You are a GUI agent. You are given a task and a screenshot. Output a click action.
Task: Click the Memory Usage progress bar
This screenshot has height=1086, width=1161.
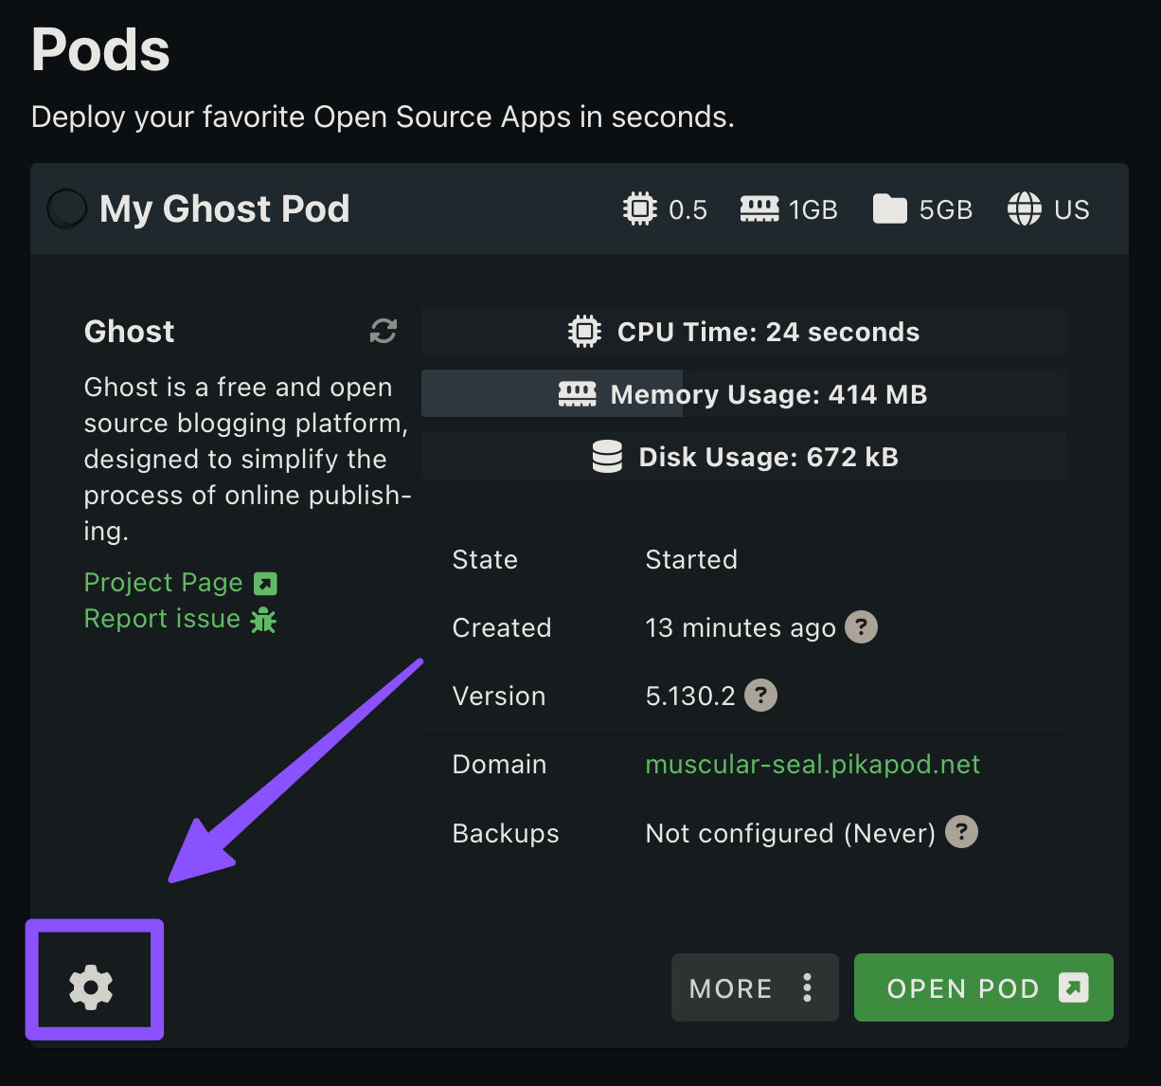pyautogui.click(x=743, y=394)
